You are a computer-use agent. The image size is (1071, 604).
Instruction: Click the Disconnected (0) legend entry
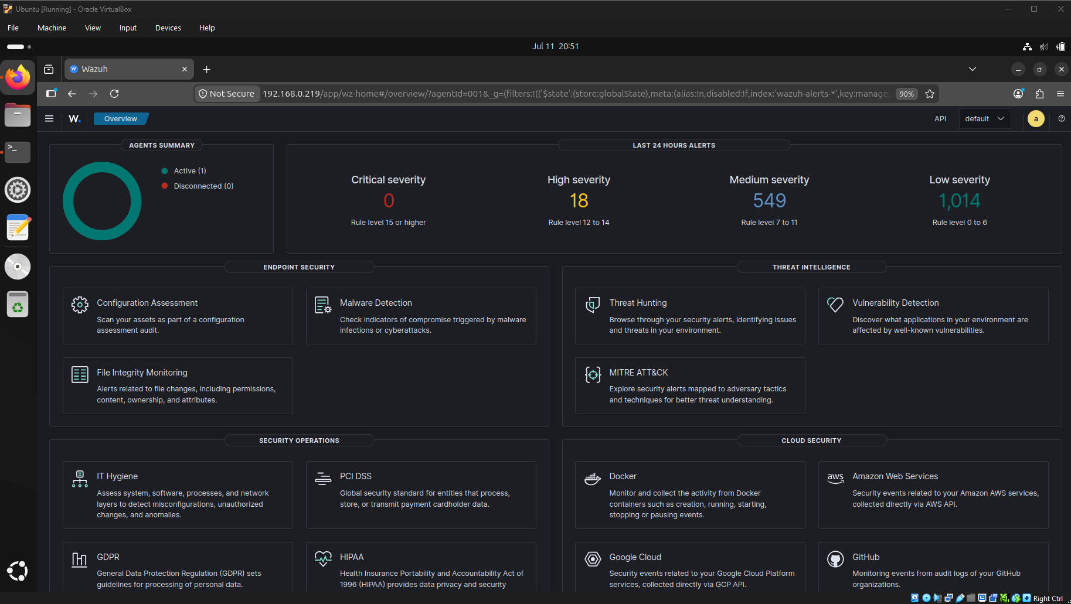(198, 186)
